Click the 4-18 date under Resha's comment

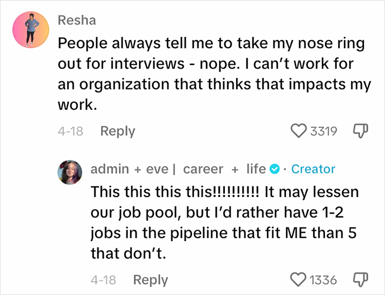click(x=70, y=131)
